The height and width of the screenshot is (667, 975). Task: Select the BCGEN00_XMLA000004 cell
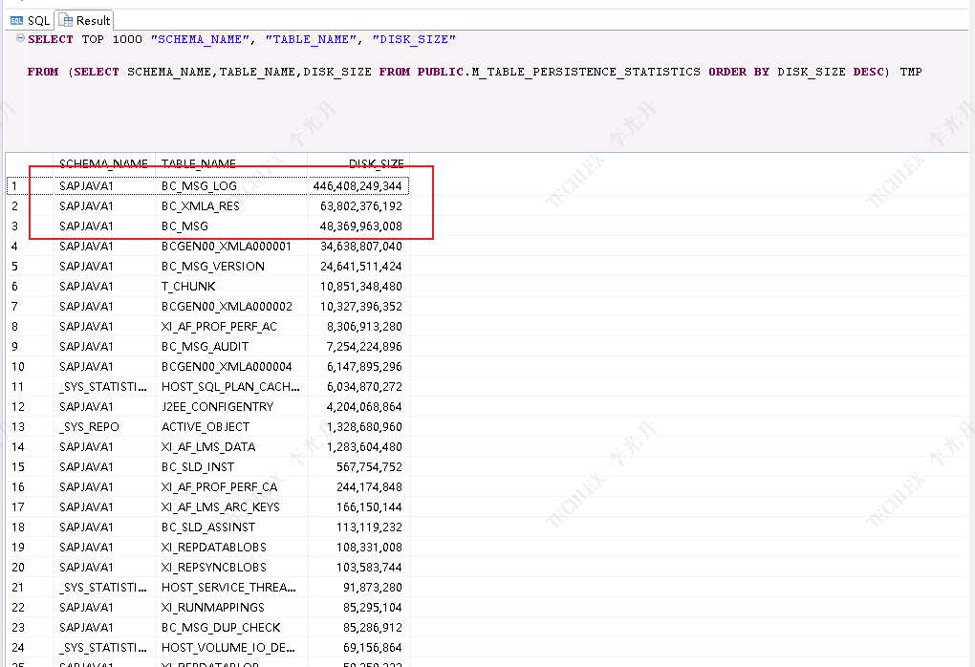point(231,367)
